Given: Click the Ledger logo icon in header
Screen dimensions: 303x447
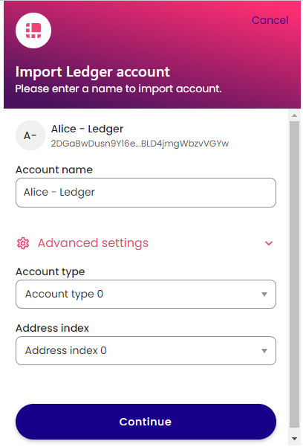Looking at the screenshot, I should point(33,30).
